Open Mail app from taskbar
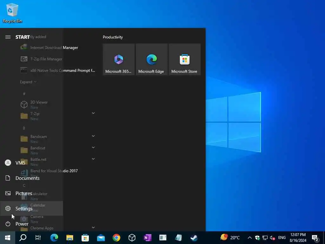Image resolution: width=325 pixels, height=244 pixels. (x=101, y=238)
